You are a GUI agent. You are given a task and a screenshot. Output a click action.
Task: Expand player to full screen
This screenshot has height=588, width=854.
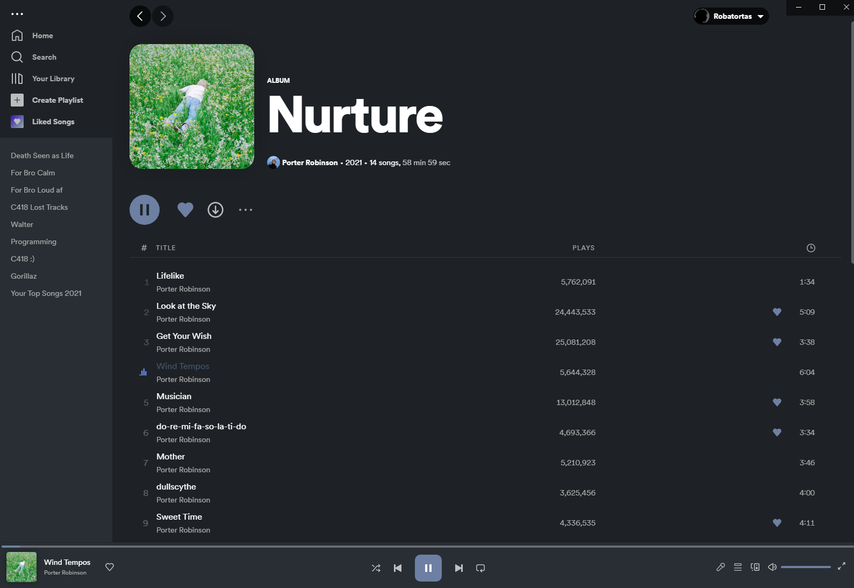click(842, 566)
